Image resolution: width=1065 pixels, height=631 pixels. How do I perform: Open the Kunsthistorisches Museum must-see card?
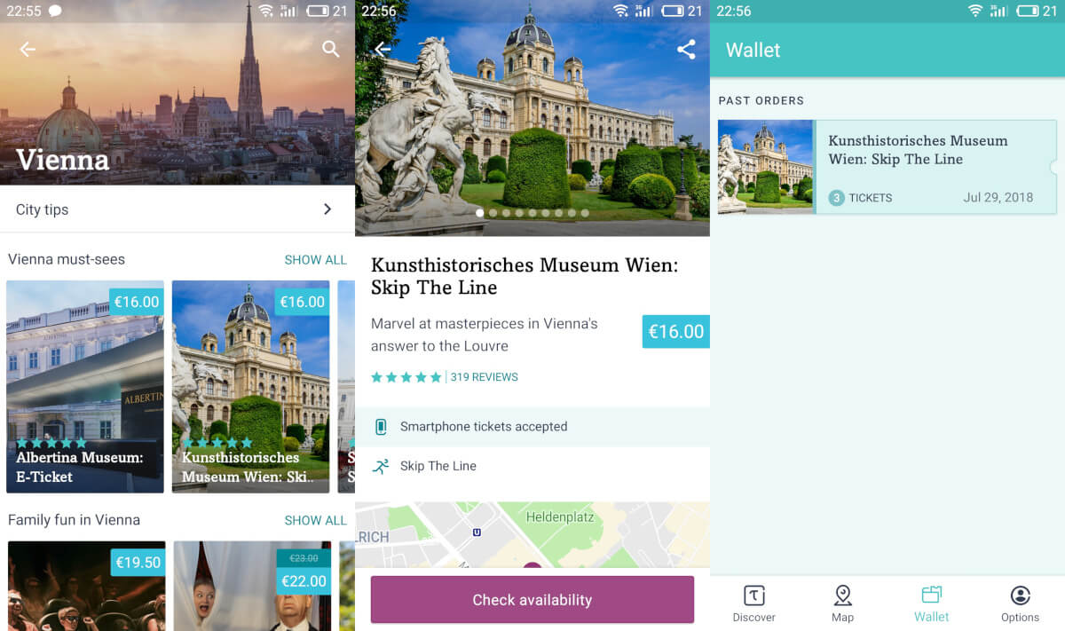(250, 387)
